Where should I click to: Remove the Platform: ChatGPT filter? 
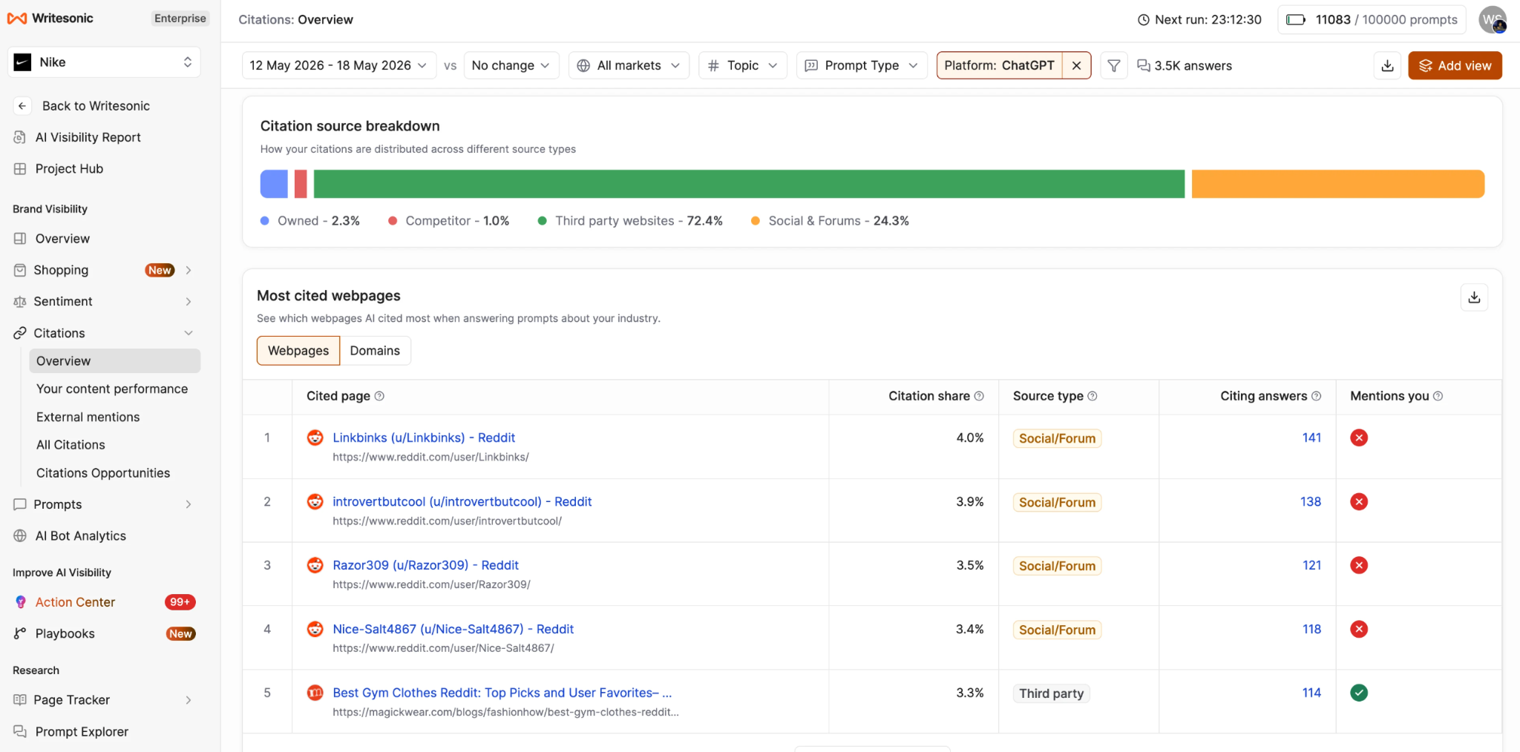tap(1076, 65)
